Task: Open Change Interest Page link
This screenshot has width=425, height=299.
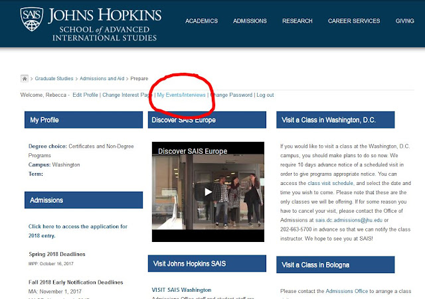Action: tap(127, 95)
